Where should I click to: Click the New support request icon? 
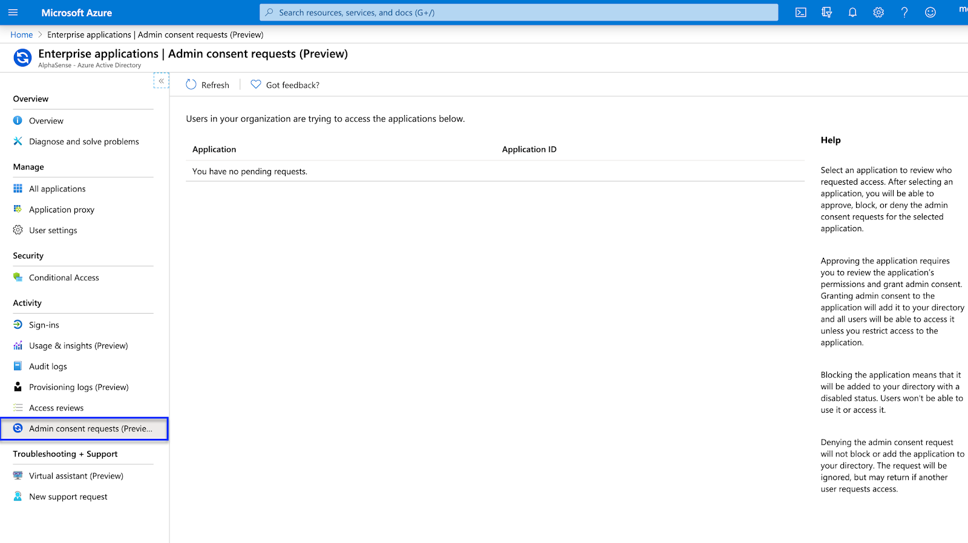click(18, 496)
